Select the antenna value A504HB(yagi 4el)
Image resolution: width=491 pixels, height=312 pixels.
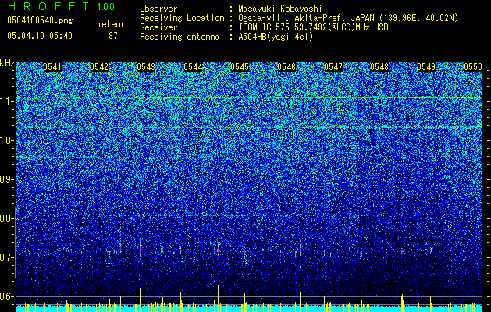pyautogui.click(x=276, y=37)
